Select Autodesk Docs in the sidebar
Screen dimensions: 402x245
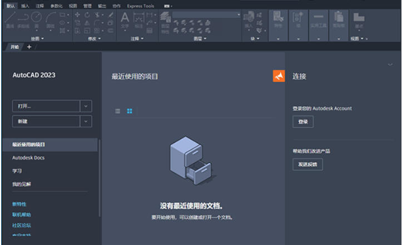pyautogui.click(x=28, y=158)
